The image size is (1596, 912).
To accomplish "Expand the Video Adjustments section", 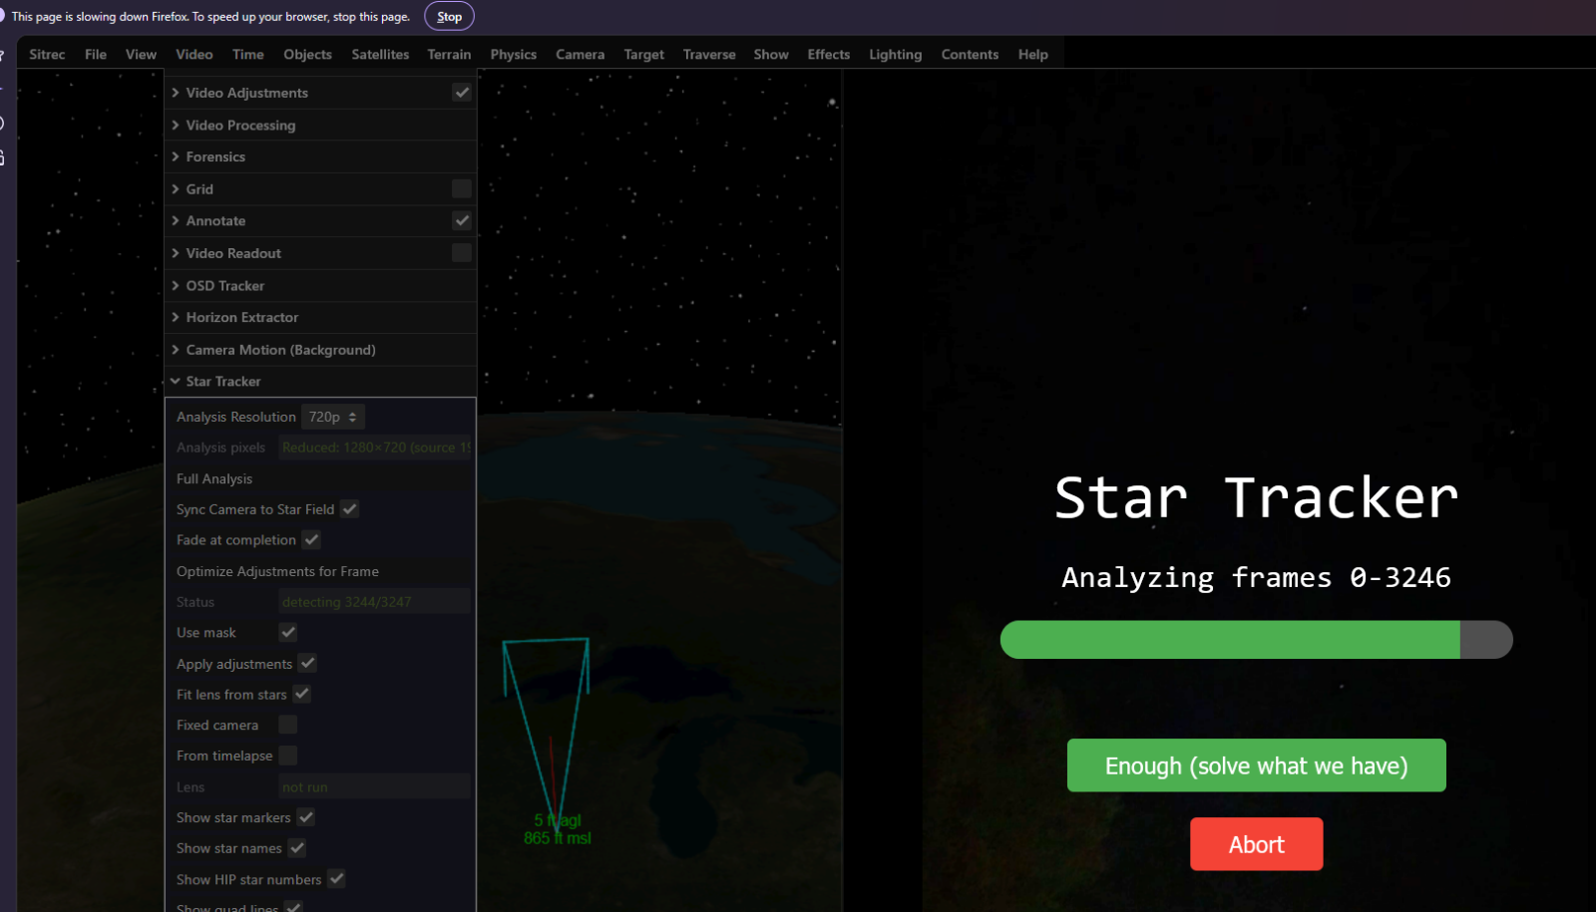I will tap(246, 93).
